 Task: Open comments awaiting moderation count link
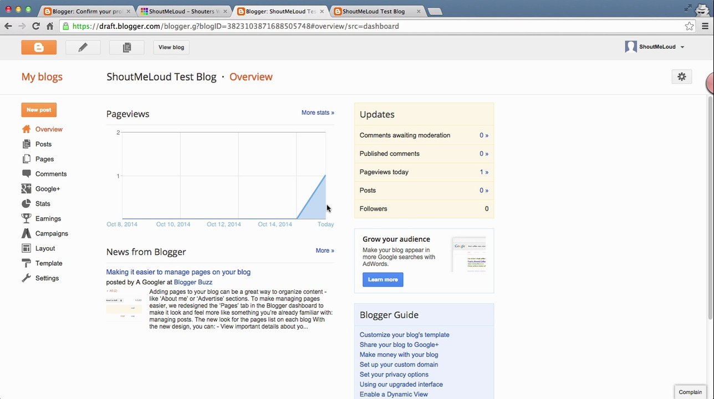(484, 135)
